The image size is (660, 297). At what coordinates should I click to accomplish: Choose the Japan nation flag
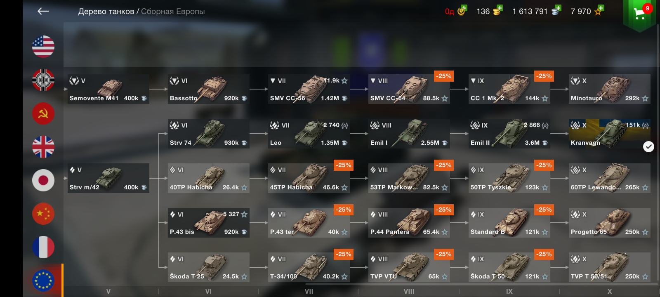pyautogui.click(x=43, y=180)
